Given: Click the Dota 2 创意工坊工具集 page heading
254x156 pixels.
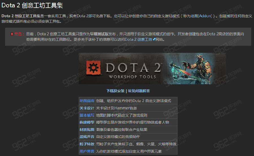Looking at the screenshot, I should pos(32,5).
